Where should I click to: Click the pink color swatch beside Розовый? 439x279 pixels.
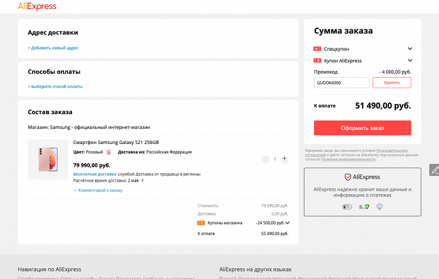click(109, 152)
